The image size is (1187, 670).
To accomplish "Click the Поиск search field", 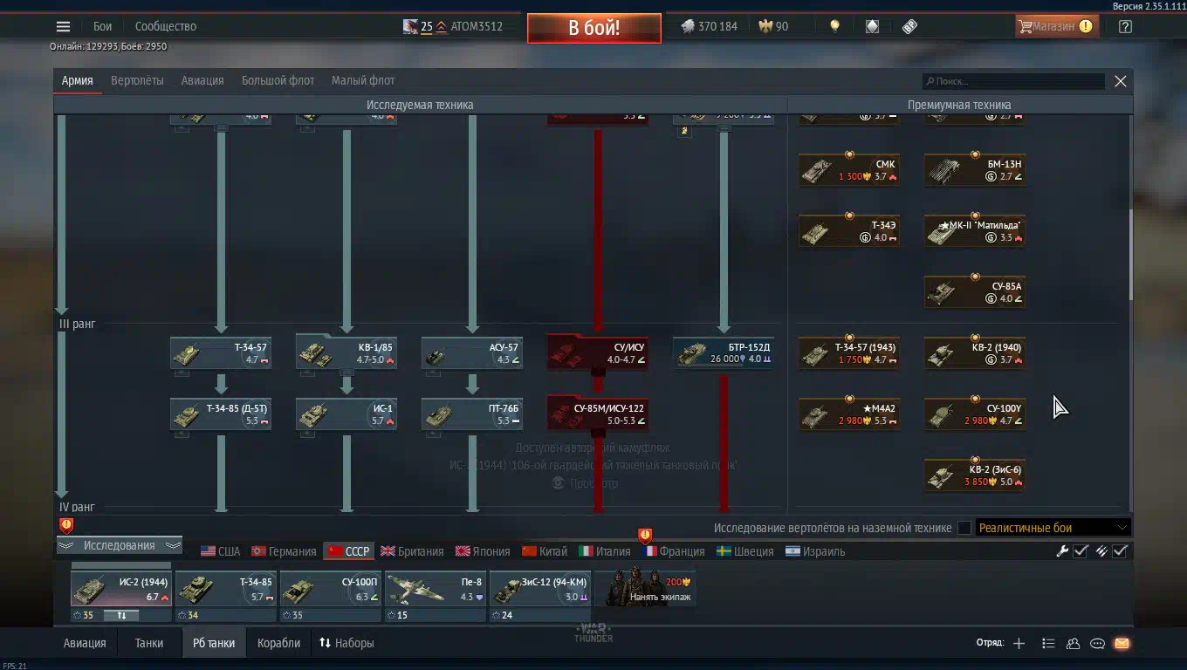I will coord(1013,81).
